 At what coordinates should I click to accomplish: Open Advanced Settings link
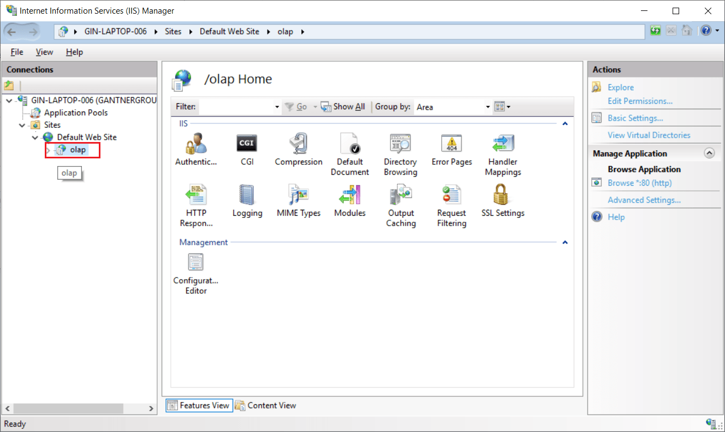[644, 200]
